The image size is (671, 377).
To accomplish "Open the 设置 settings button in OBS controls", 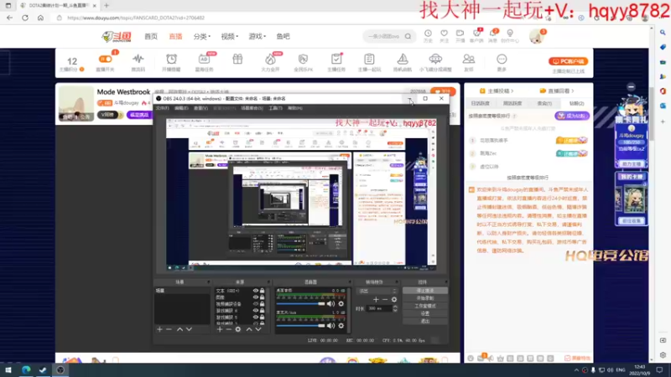I will (425, 313).
